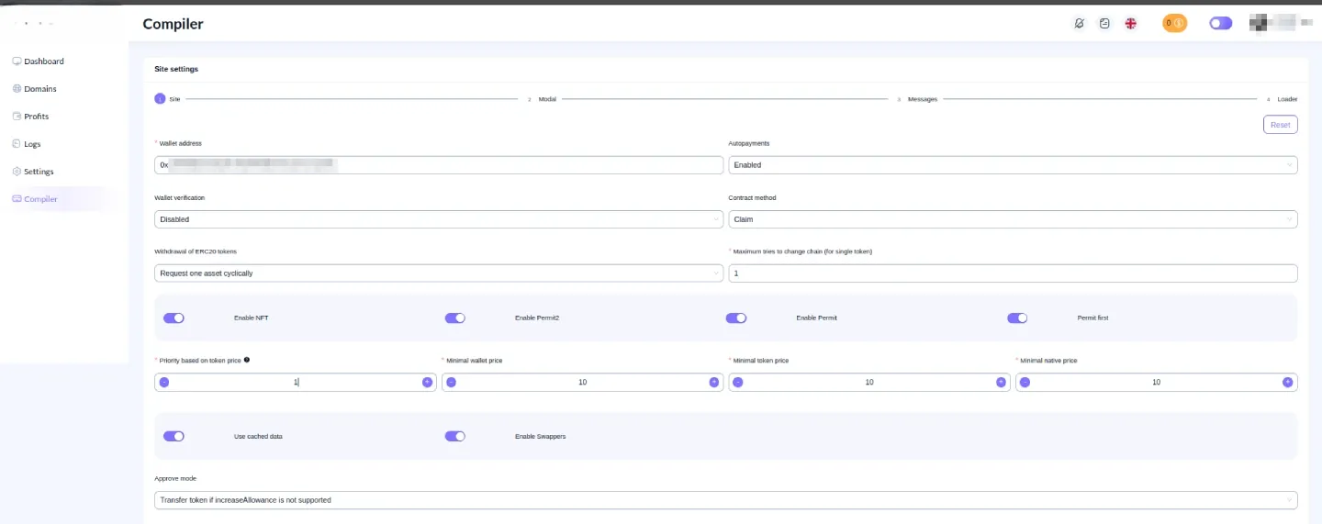Click the Wallet address input field

coord(439,165)
